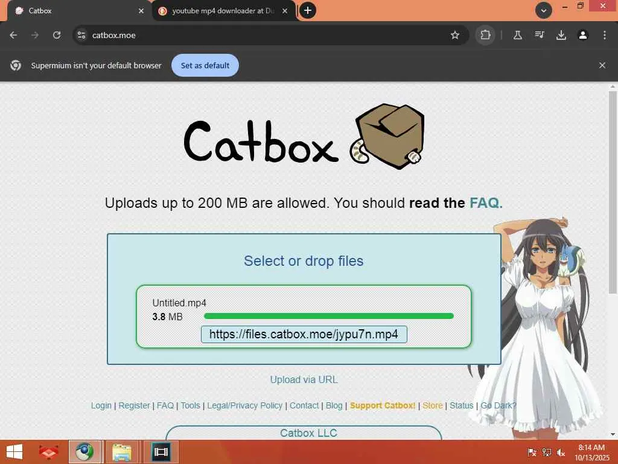Click the Catbox logo image
618x464 pixels.
click(304, 137)
